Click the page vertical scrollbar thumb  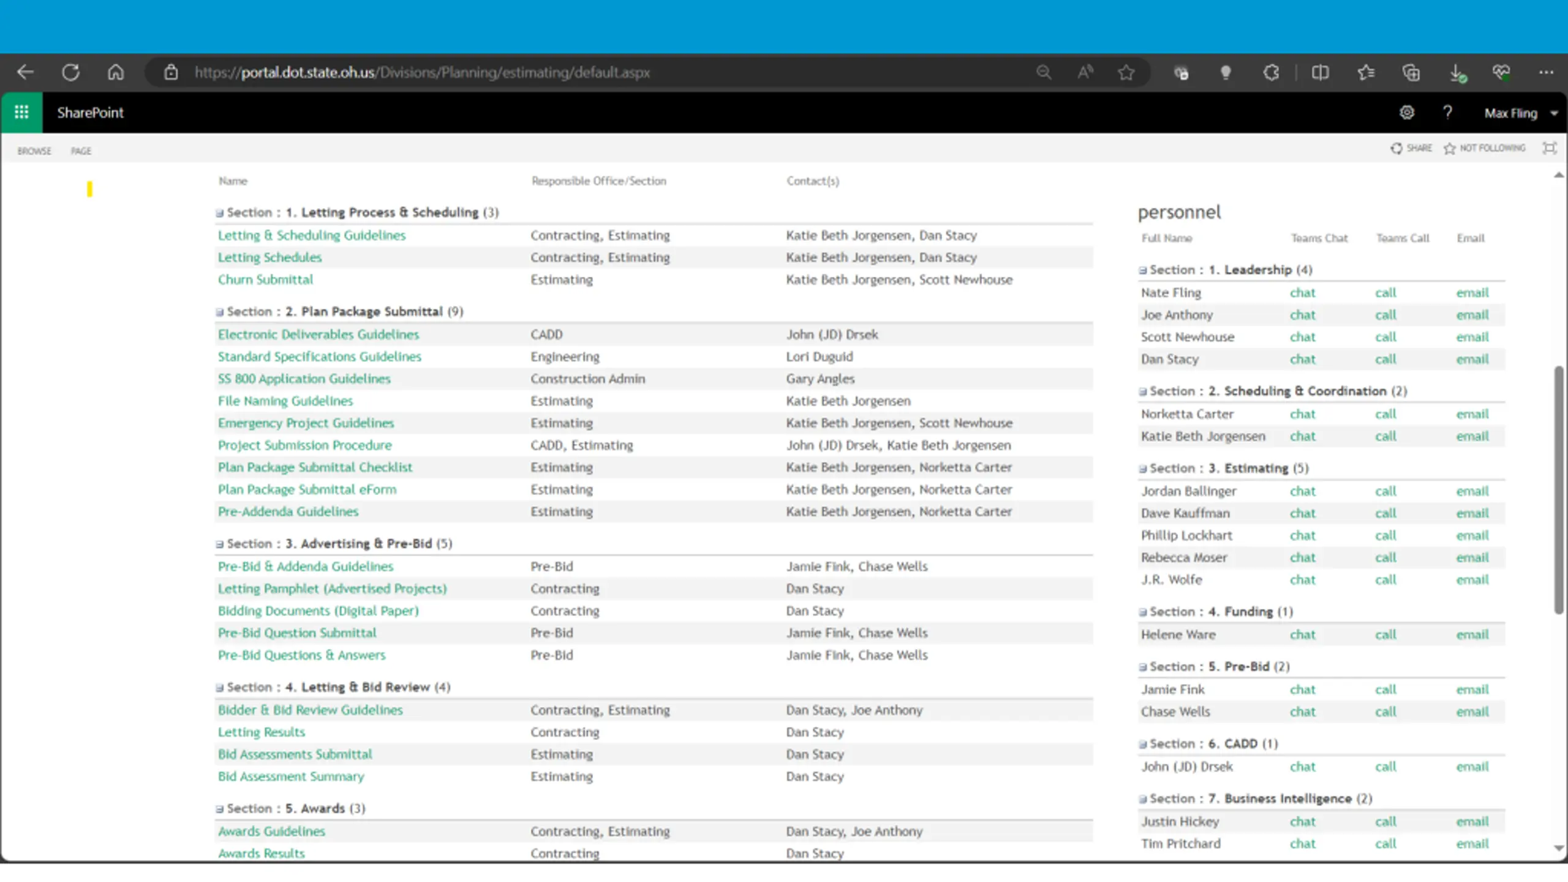click(x=1559, y=490)
